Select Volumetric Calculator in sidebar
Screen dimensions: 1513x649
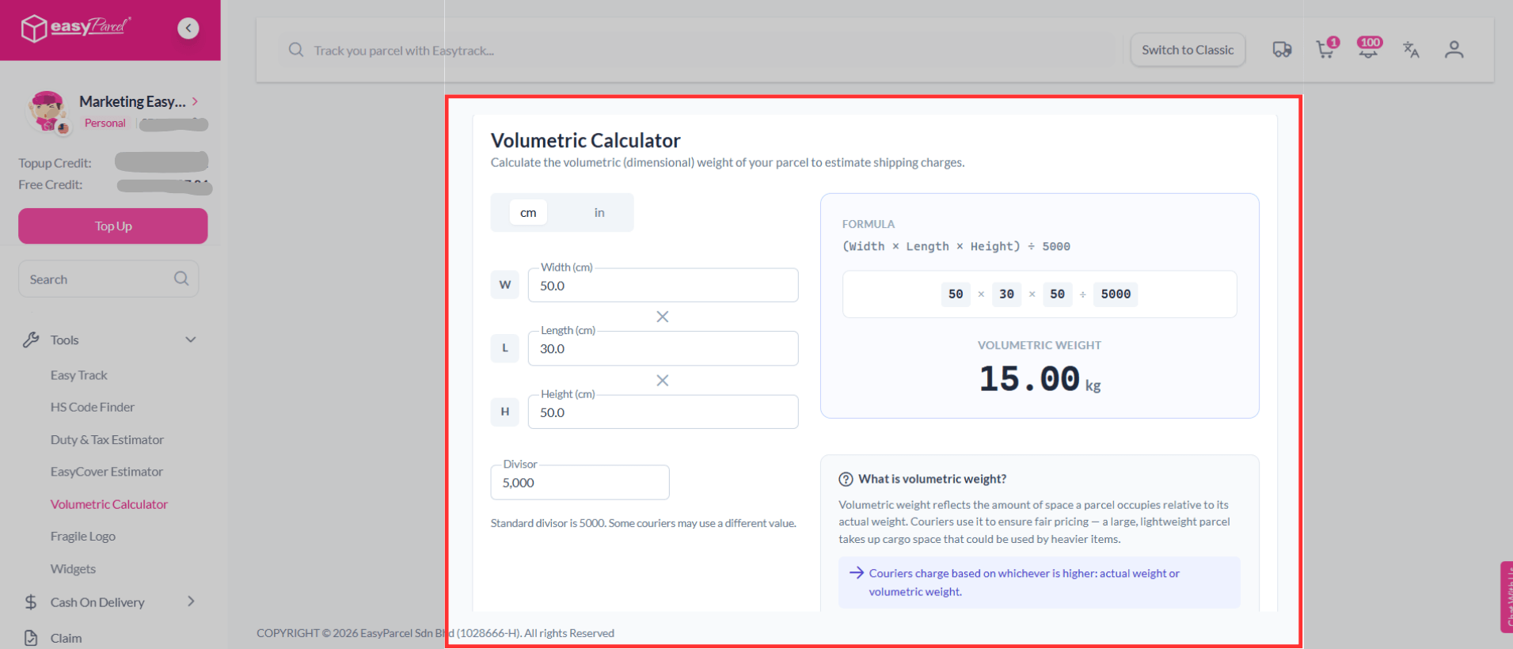tap(109, 504)
